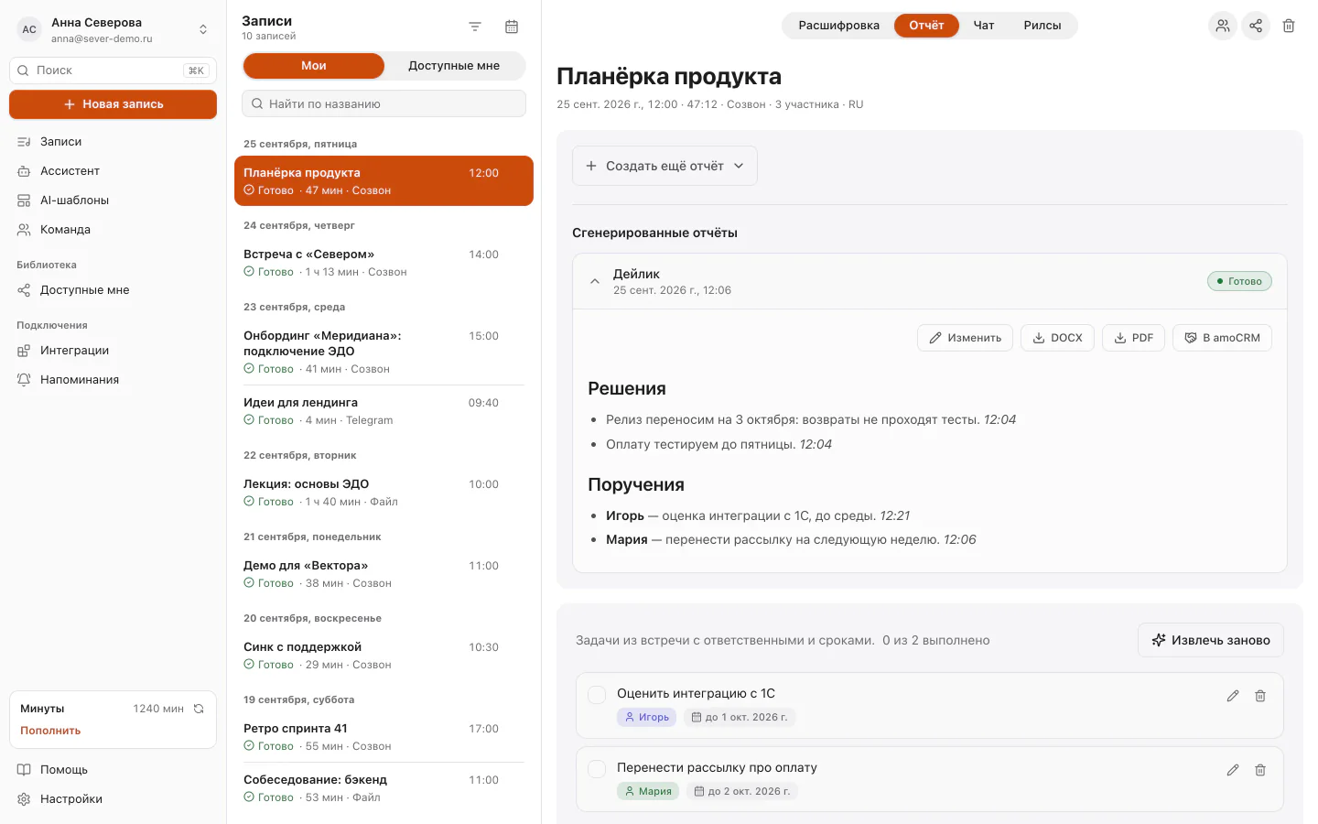Edit task Оценить интеграцию с 1С
This screenshot has width=1318, height=824.
click(x=1233, y=696)
